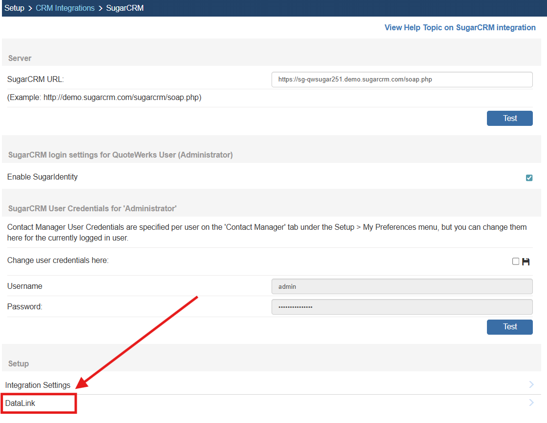This screenshot has height=423, width=547.
Task: Expand Integration Settings using its right chevron
Action: click(x=531, y=384)
